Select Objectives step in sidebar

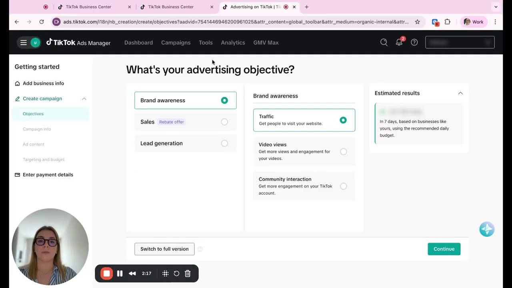coord(51,114)
